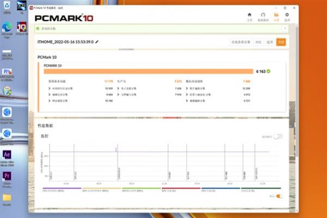Open the Adobe Premiere Pro desktop icon

(7, 179)
